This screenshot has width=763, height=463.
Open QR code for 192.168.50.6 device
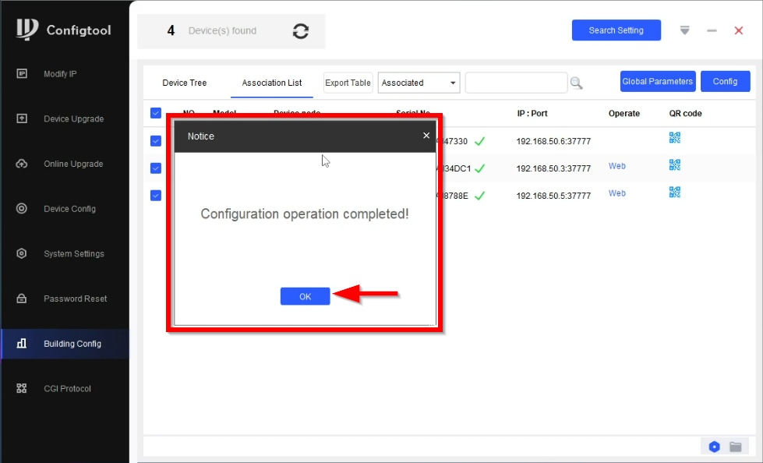tap(674, 138)
